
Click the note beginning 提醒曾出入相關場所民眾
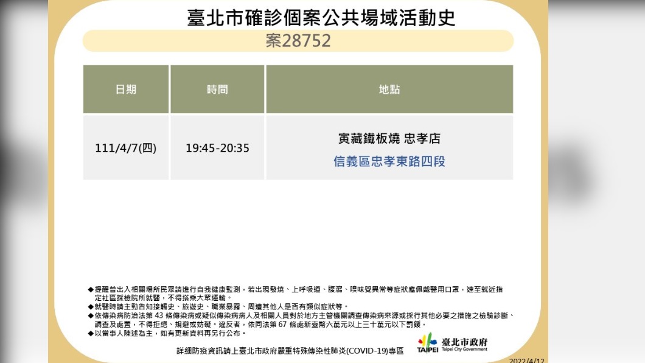295,294
